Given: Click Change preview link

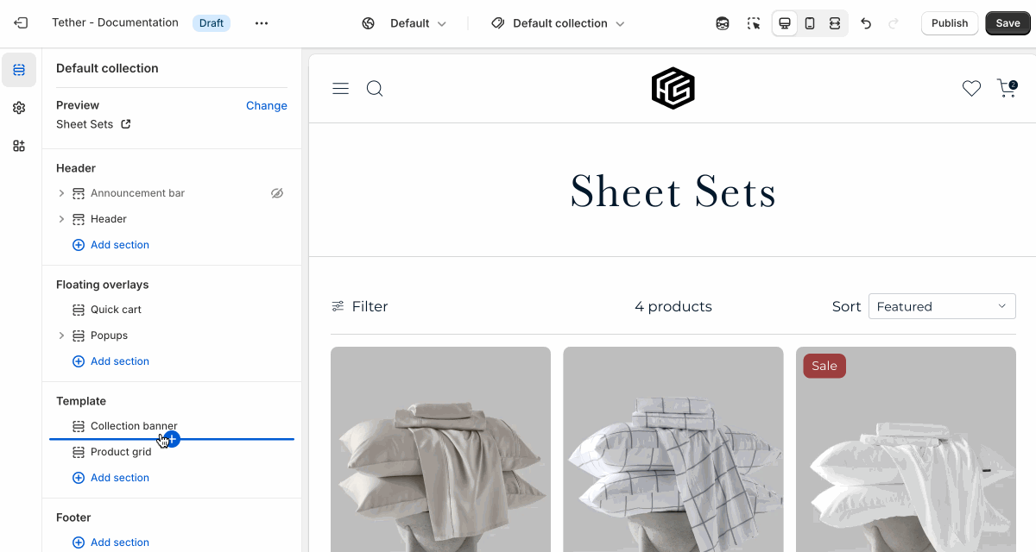Looking at the screenshot, I should [267, 105].
